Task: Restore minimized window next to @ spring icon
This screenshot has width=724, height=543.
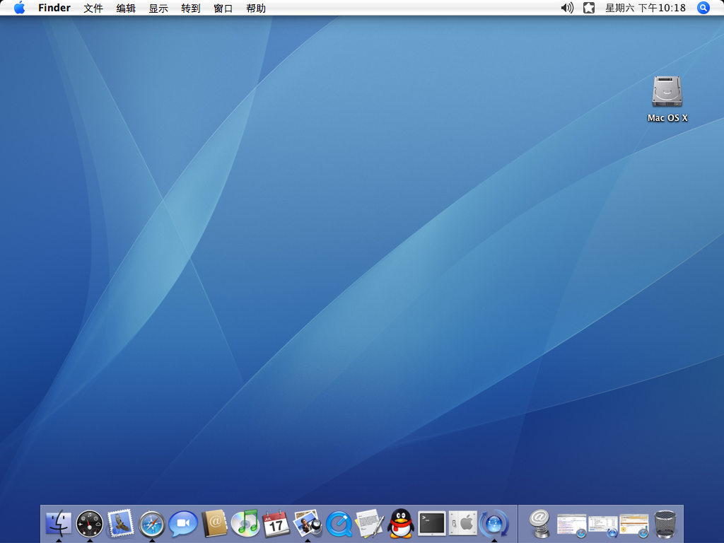Action: pyautogui.click(x=571, y=526)
